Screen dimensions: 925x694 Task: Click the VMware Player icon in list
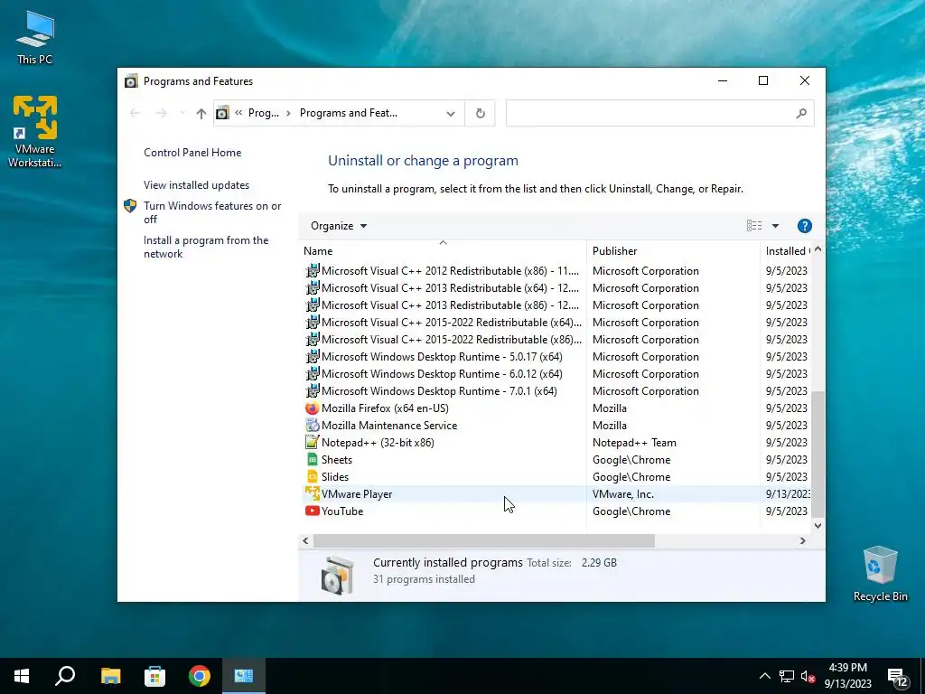coord(312,493)
